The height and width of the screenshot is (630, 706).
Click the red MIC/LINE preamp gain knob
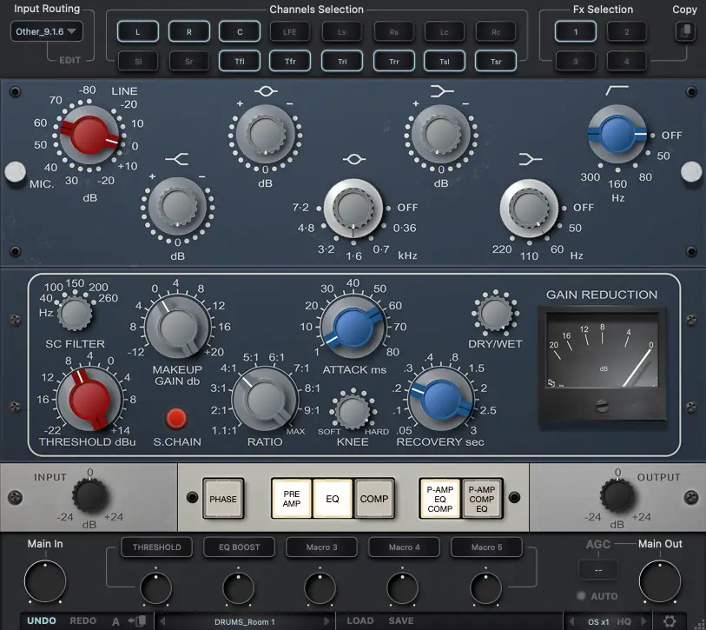coord(89,135)
